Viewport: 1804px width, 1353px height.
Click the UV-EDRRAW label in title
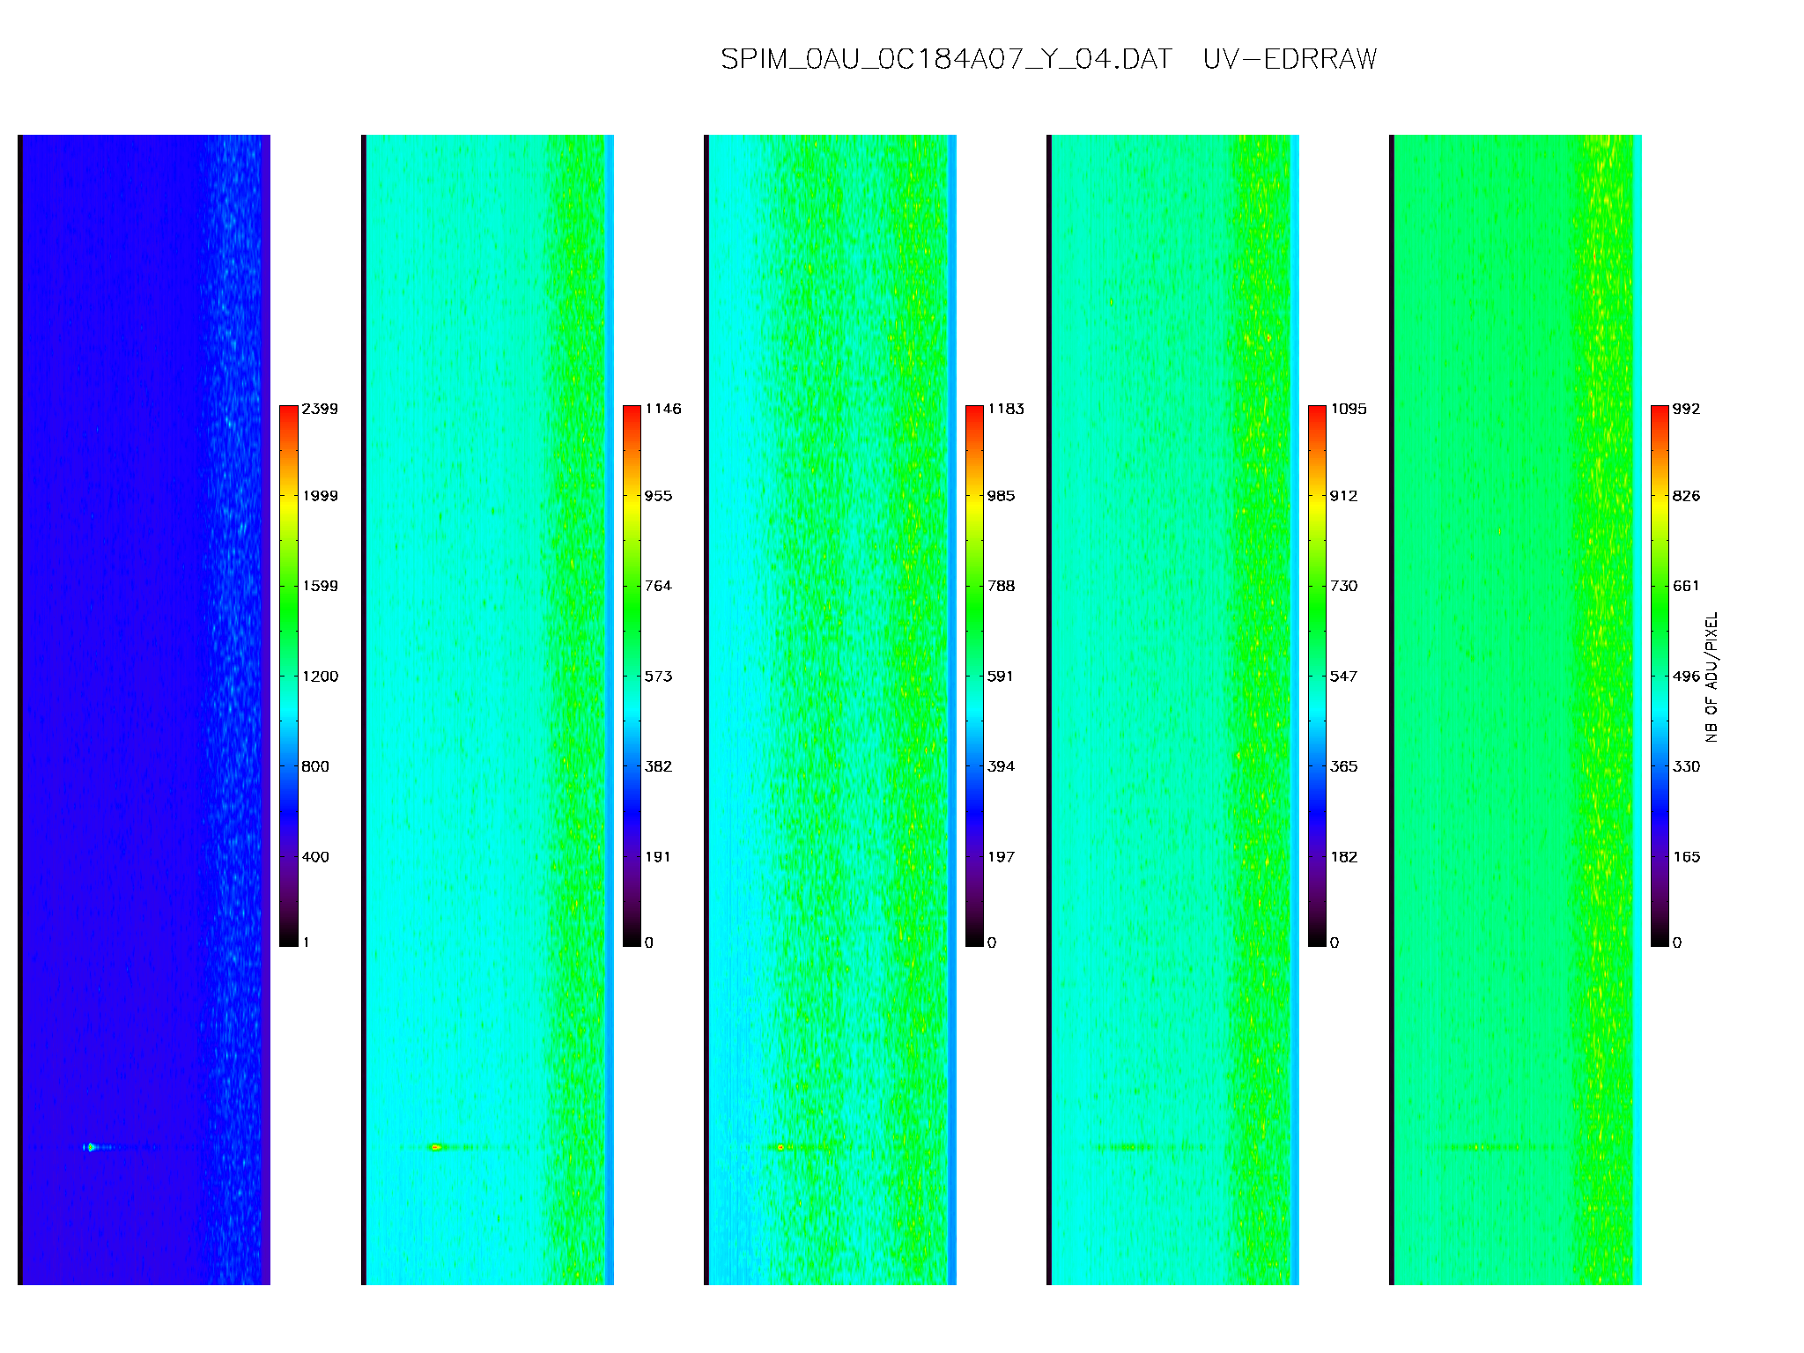point(1290,59)
